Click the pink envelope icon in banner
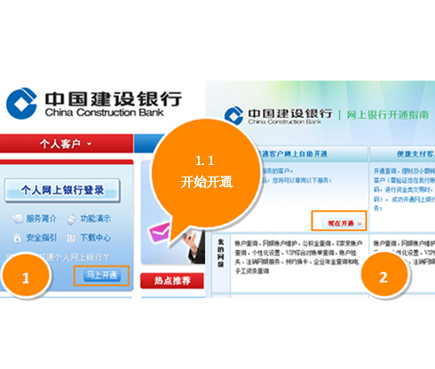The width and height of the screenshot is (435, 369). click(x=160, y=232)
